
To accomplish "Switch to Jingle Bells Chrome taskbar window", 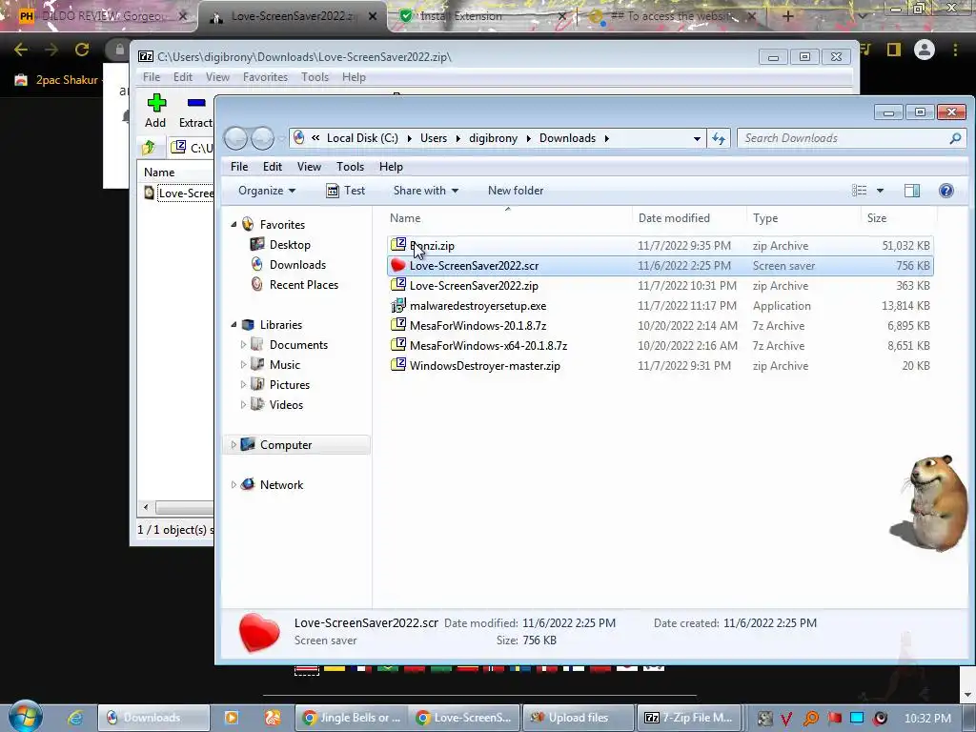I will pyautogui.click(x=352, y=718).
